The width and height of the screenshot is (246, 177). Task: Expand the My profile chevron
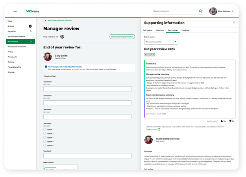coord(31,31)
